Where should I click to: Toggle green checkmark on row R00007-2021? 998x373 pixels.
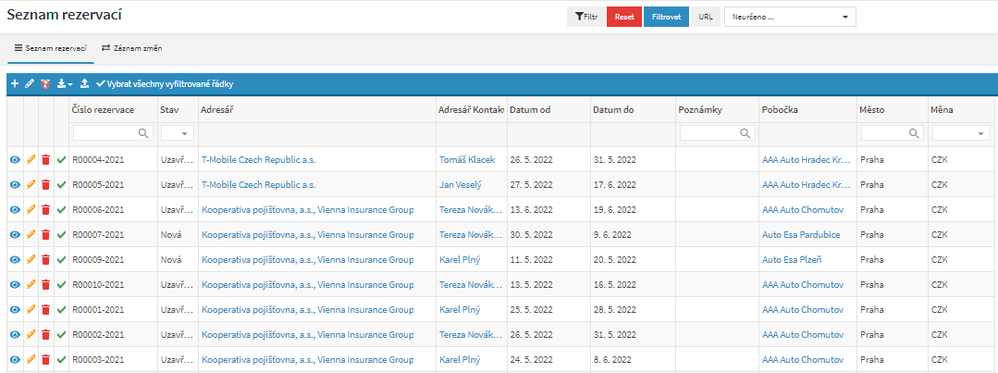point(61,234)
